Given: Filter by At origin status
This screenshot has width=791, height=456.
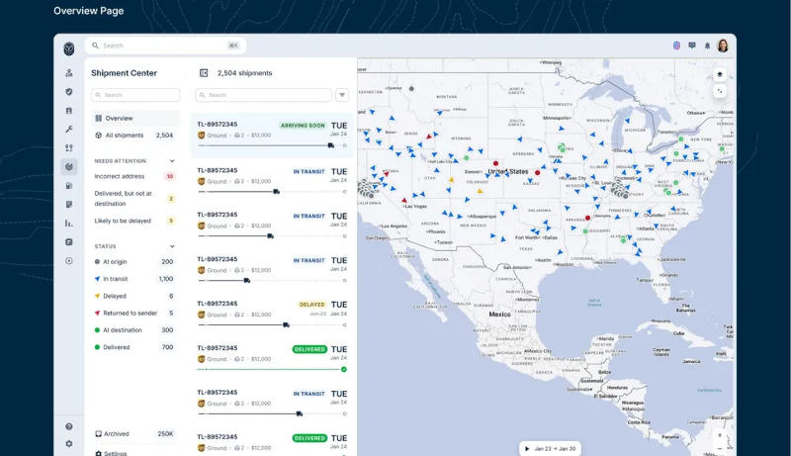Looking at the screenshot, I should [x=135, y=262].
